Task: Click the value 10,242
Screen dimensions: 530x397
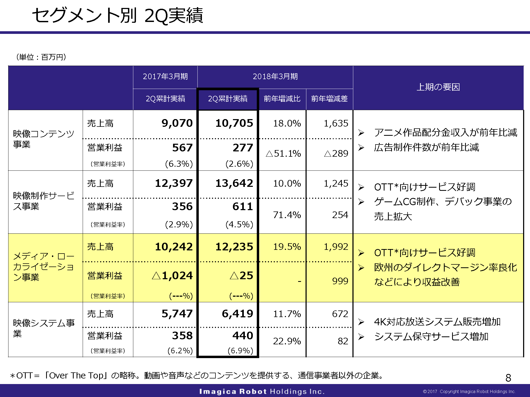Action: click(174, 247)
